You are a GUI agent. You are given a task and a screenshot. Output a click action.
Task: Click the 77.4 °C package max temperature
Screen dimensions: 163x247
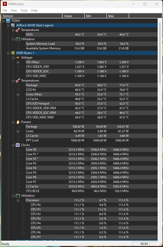pyautogui.click(x=124, y=85)
